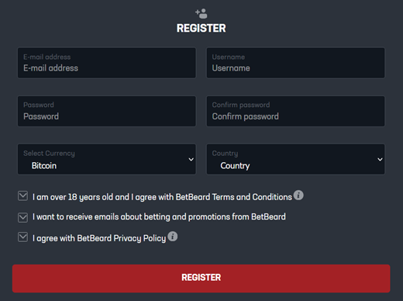The image size is (403, 301).
Task: Toggle the over 18 years old checkbox
Action: [x=22, y=195]
